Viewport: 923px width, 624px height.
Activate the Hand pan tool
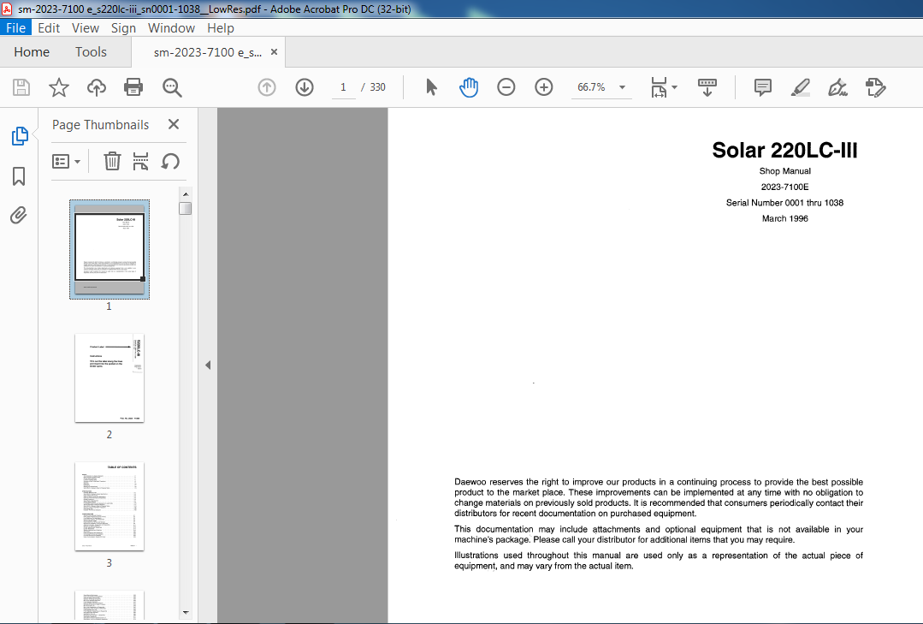coord(469,87)
